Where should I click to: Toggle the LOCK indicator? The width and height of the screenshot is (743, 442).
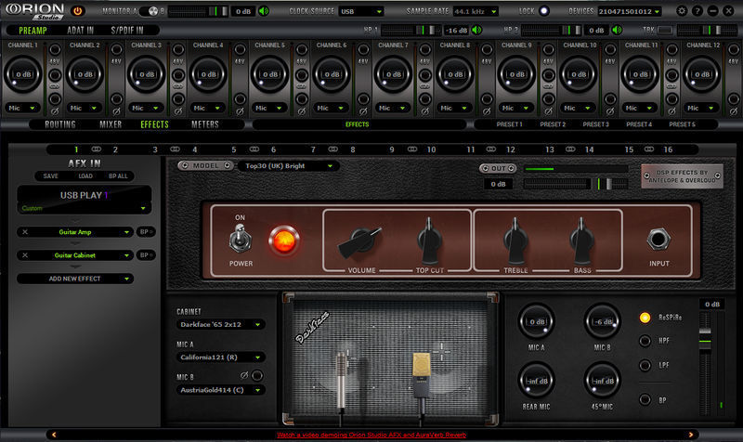544,10
